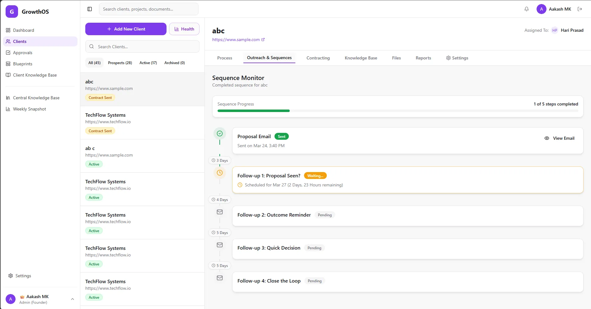The height and width of the screenshot is (309, 591).
Task: Open Weekly Snapshot from the sidebar
Action: click(x=30, y=109)
